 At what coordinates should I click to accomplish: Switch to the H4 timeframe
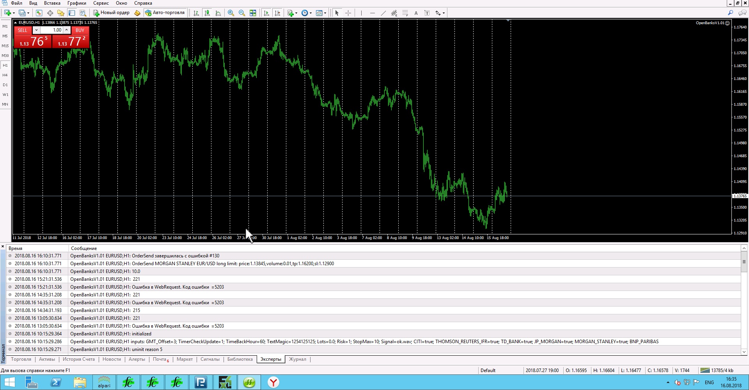pos(5,75)
